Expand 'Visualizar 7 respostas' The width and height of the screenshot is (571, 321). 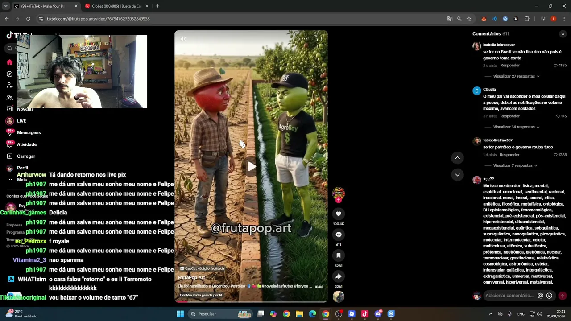pyautogui.click(x=515, y=165)
